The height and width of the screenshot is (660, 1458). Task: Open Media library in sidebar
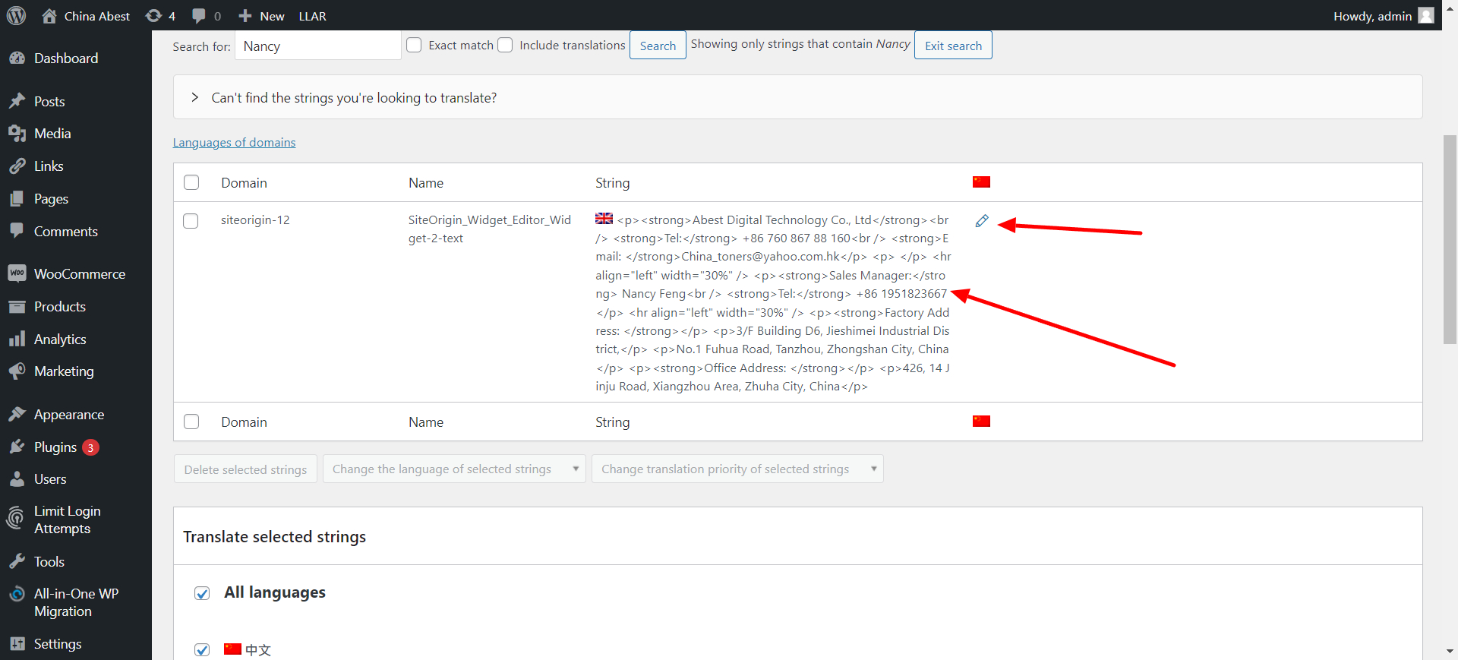pos(52,134)
